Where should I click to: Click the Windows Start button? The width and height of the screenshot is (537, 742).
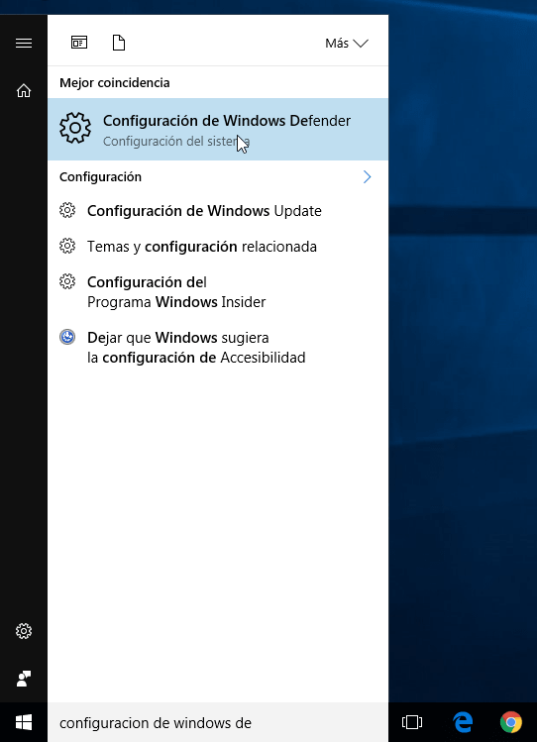24,722
